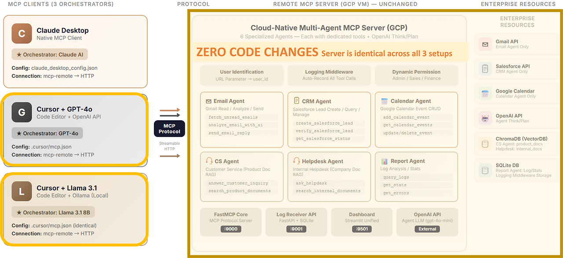The width and height of the screenshot is (563, 258).
Task: Click the get_stats tool entry
Action: [417, 185]
